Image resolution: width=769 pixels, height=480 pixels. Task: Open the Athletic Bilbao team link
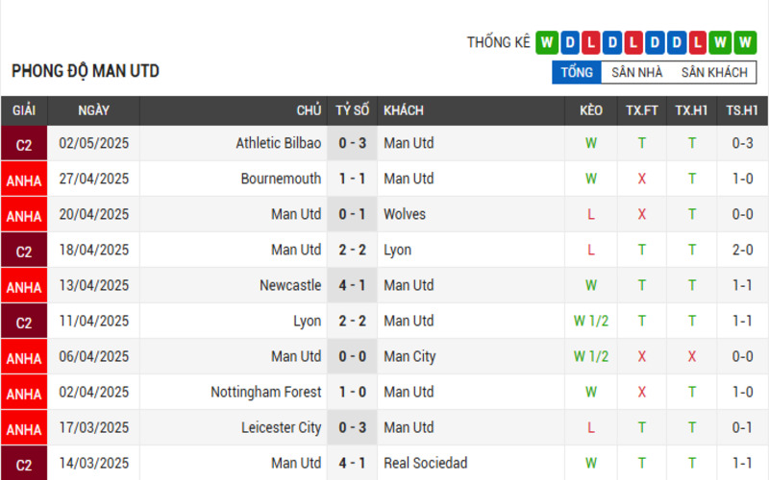click(278, 143)
